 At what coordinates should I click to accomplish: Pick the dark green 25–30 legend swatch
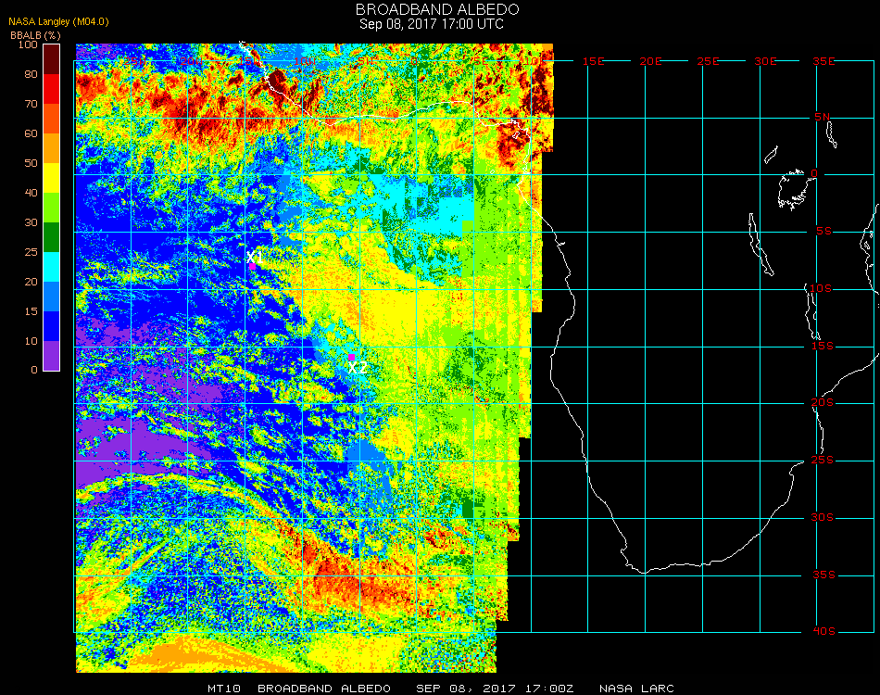[x=52, y=237]
